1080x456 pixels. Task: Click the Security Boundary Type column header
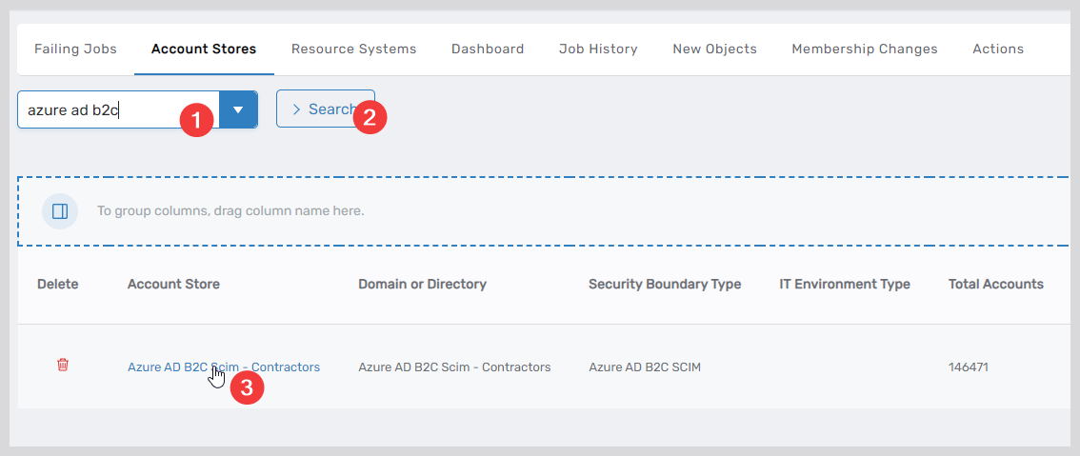[x=664, y=284]
